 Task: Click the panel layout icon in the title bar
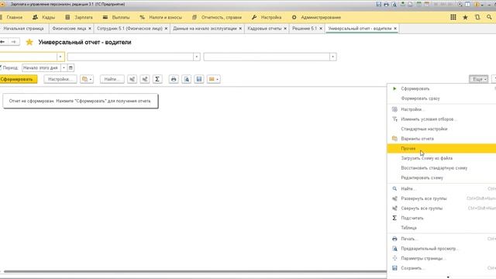coord(467,5)
